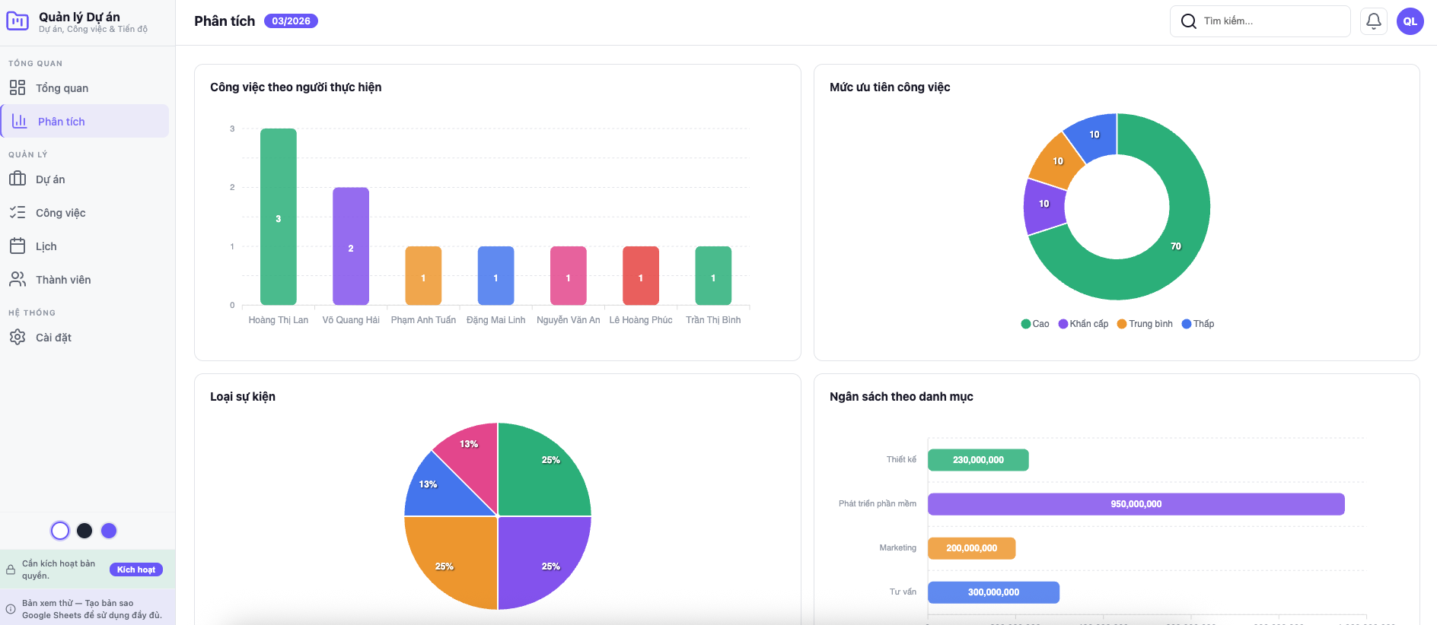This screenshot has height=625, width=1437.
Task: Toggle the Khẩn cấp legend item
Action: tap(1083, 324)
